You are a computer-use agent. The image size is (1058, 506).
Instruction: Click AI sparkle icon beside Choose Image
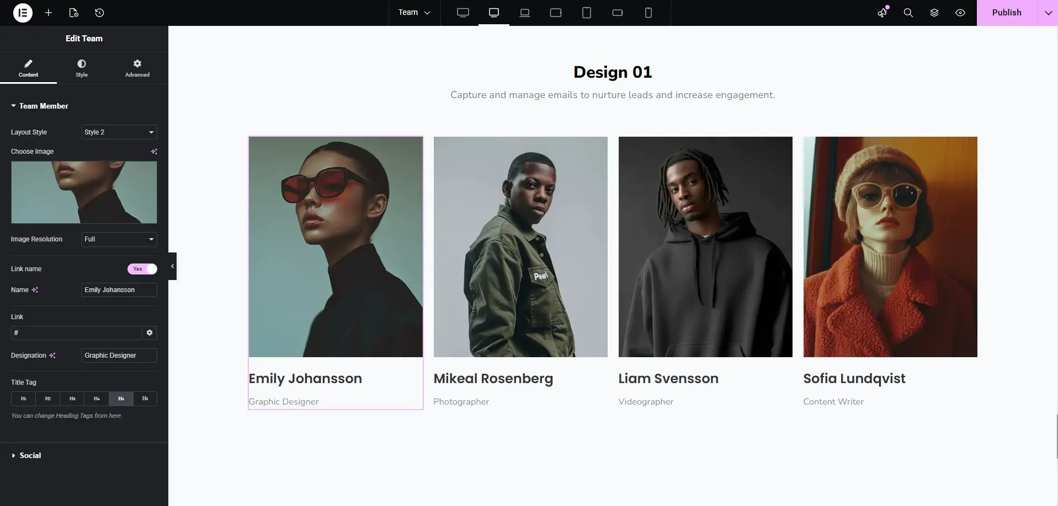(x=154, y=152)
